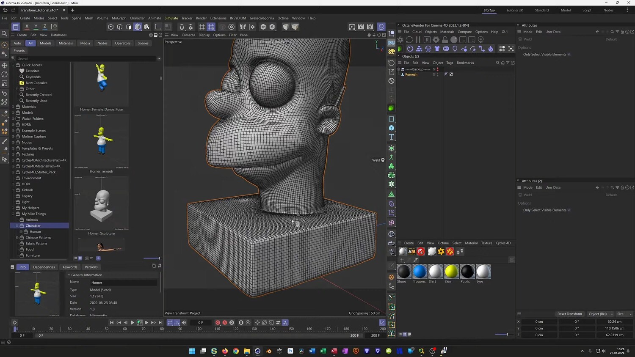Toggle layer flag of Backup object
The image size is (635, 357).
(434, 69)
